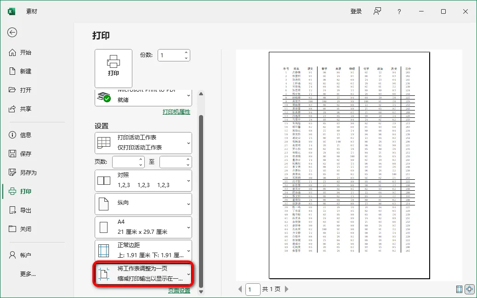Viewport: 477px width, 298px height.
Task: Increment the start page number
Action: (141, 160)
